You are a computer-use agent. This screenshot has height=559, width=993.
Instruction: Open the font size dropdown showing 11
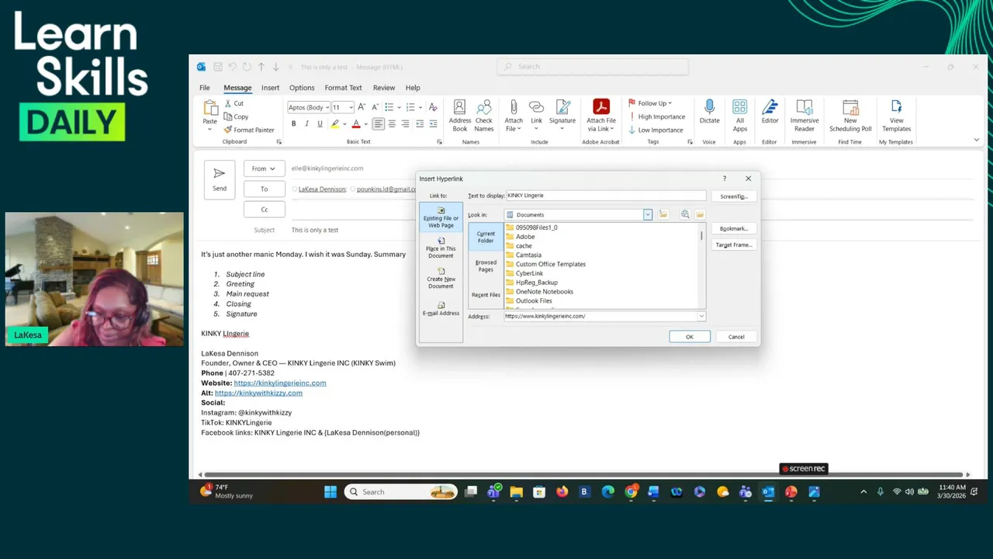point(351,107)
